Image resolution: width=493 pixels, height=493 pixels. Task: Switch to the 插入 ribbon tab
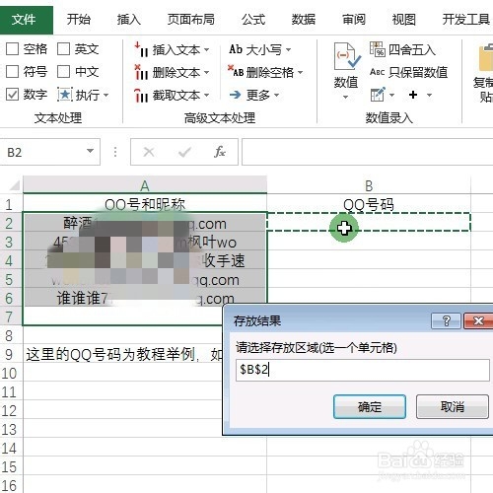click(129, 20)
